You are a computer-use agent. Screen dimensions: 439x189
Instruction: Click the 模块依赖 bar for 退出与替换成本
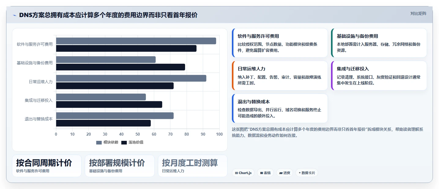(x=115, y=116)
